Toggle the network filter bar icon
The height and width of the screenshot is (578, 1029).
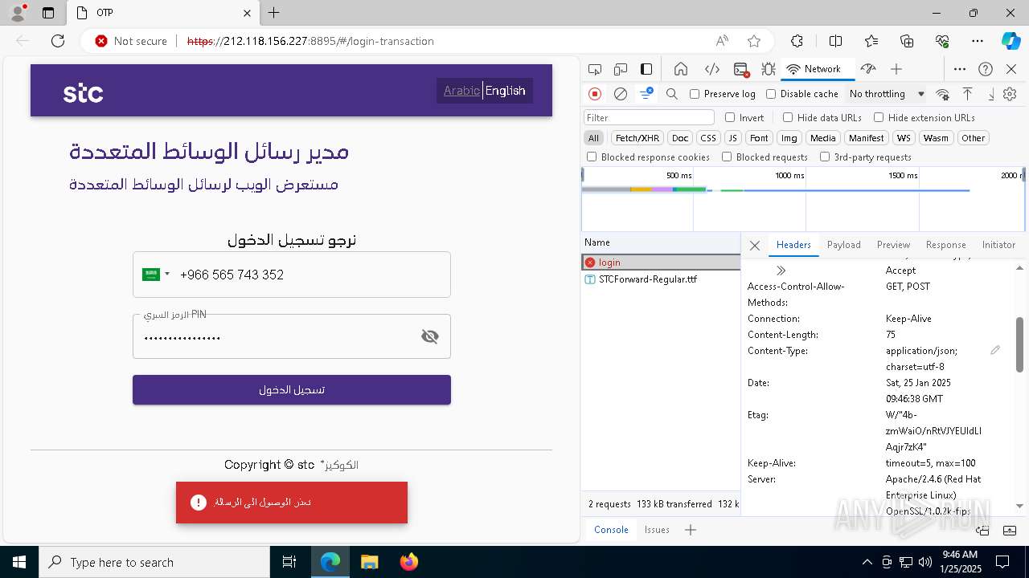click(x=646, y=94)
